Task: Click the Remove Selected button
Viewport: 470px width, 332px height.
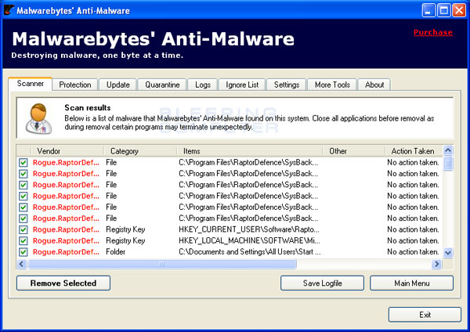Action: pos(63,283)
